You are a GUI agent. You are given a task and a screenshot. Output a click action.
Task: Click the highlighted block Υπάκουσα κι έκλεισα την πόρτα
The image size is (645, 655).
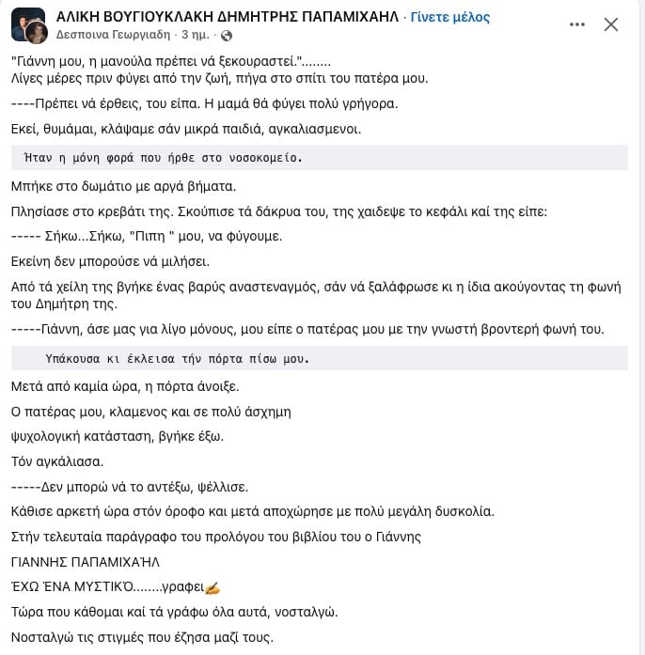320,358
